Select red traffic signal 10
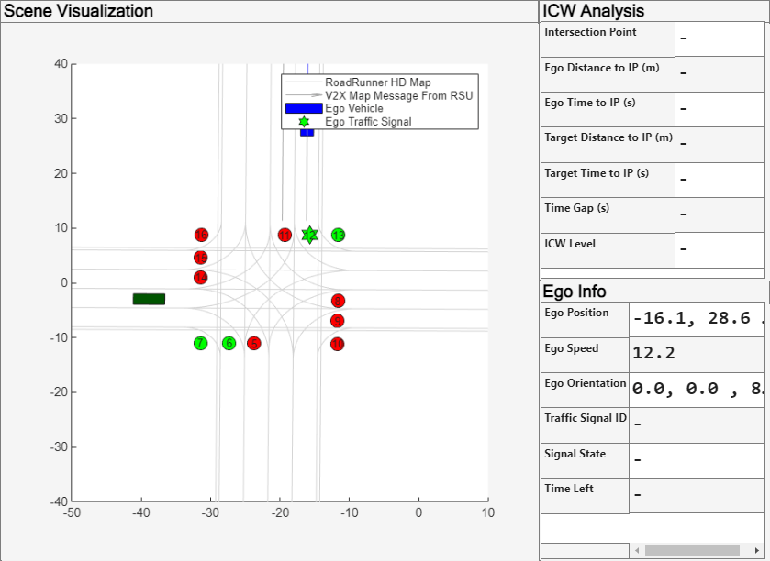 [x=338, y=344]
